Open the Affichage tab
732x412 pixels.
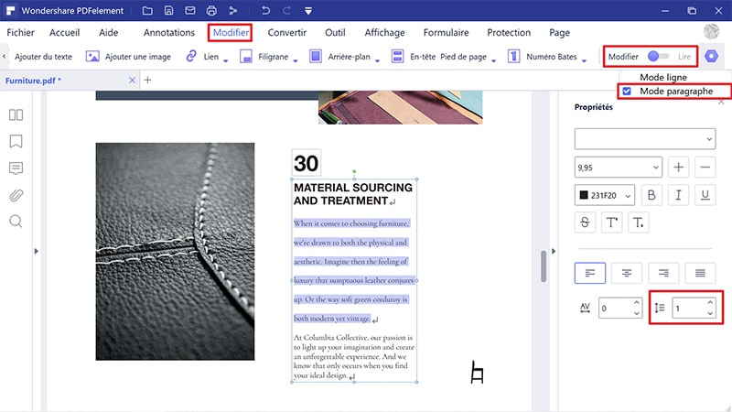384,32
